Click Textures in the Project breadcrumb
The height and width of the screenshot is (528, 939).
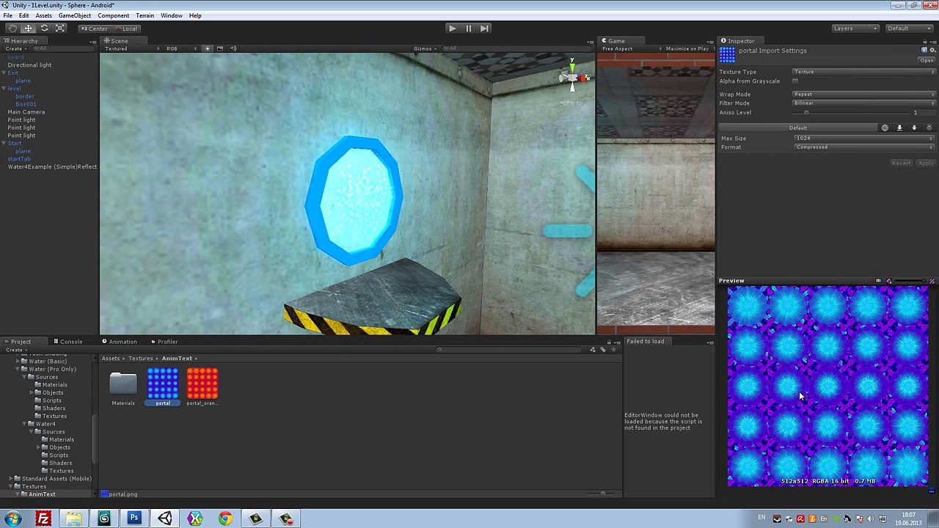(141, 359)
